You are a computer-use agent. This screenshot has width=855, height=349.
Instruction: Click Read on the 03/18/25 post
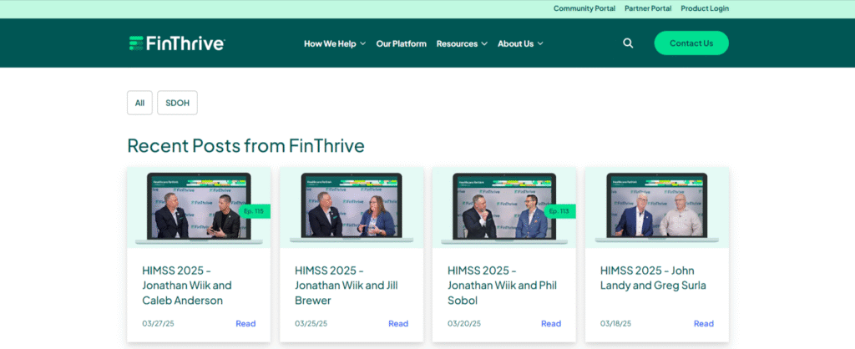point(704,324)
